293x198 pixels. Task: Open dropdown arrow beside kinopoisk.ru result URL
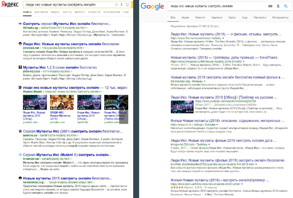[x=243, y=61]
